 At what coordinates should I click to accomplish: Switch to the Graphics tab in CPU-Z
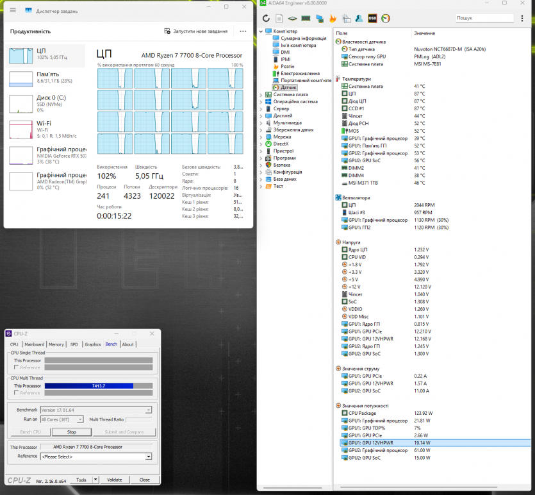(x=93, y=344)
